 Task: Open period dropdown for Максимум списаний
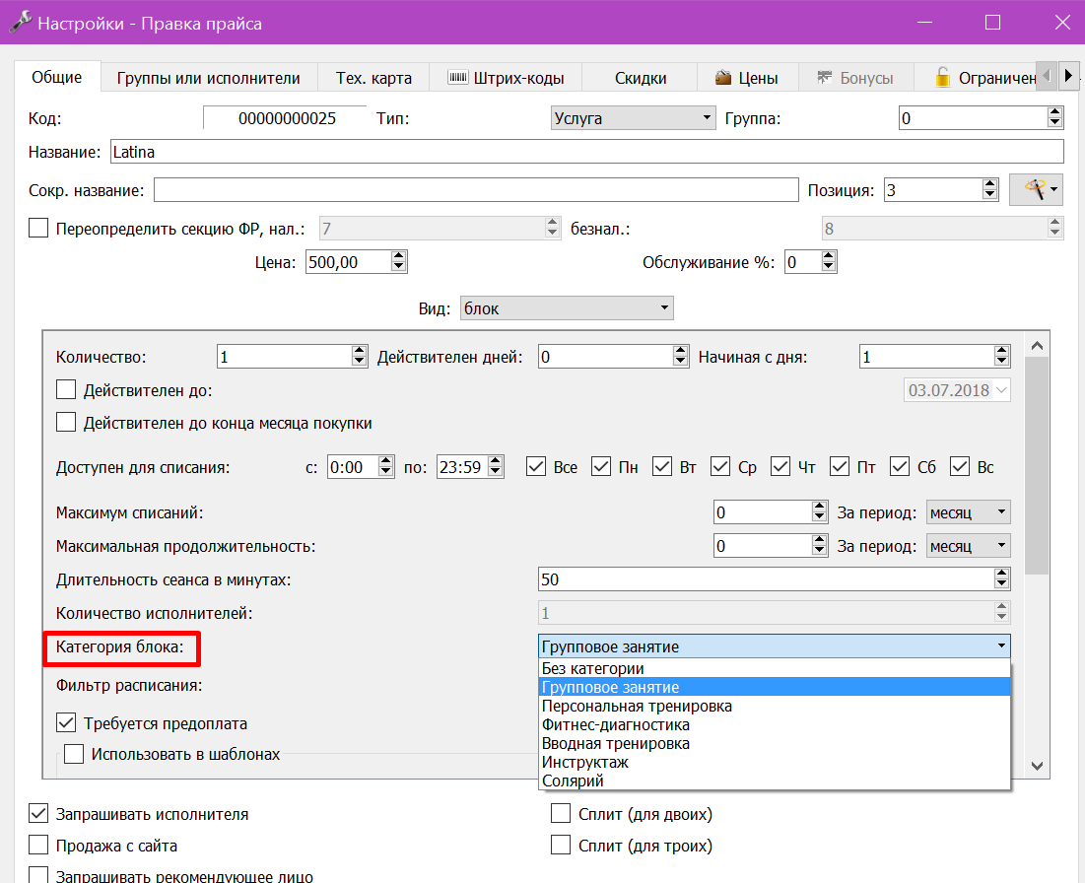[969, 512]
